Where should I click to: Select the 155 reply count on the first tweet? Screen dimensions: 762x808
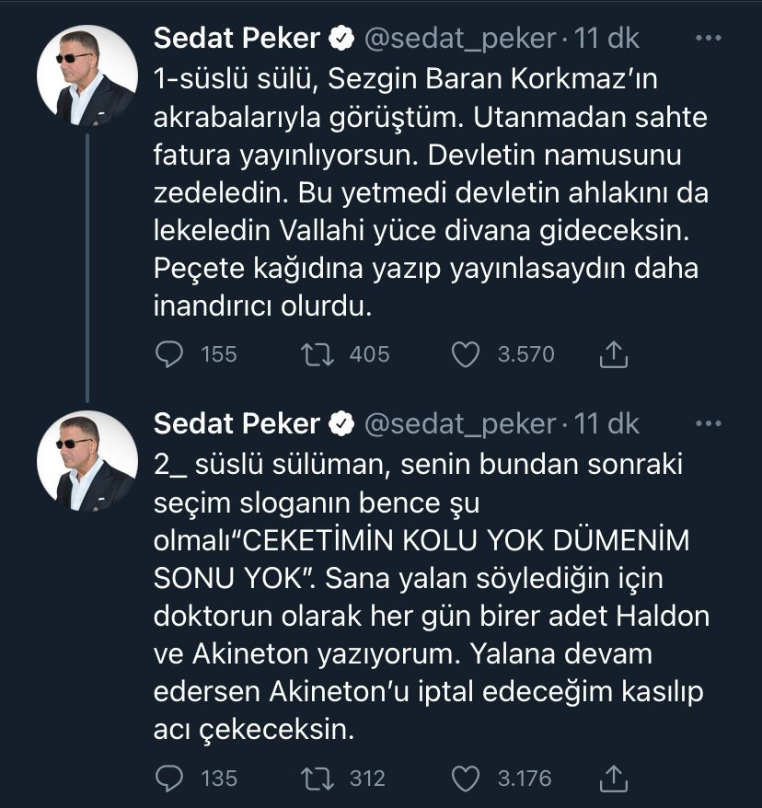[218, 354]
